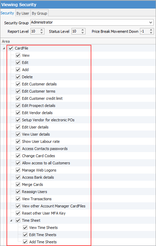Select the 'Manage Web Logons' label
The image size is (156, 246).
pos(39,170)
